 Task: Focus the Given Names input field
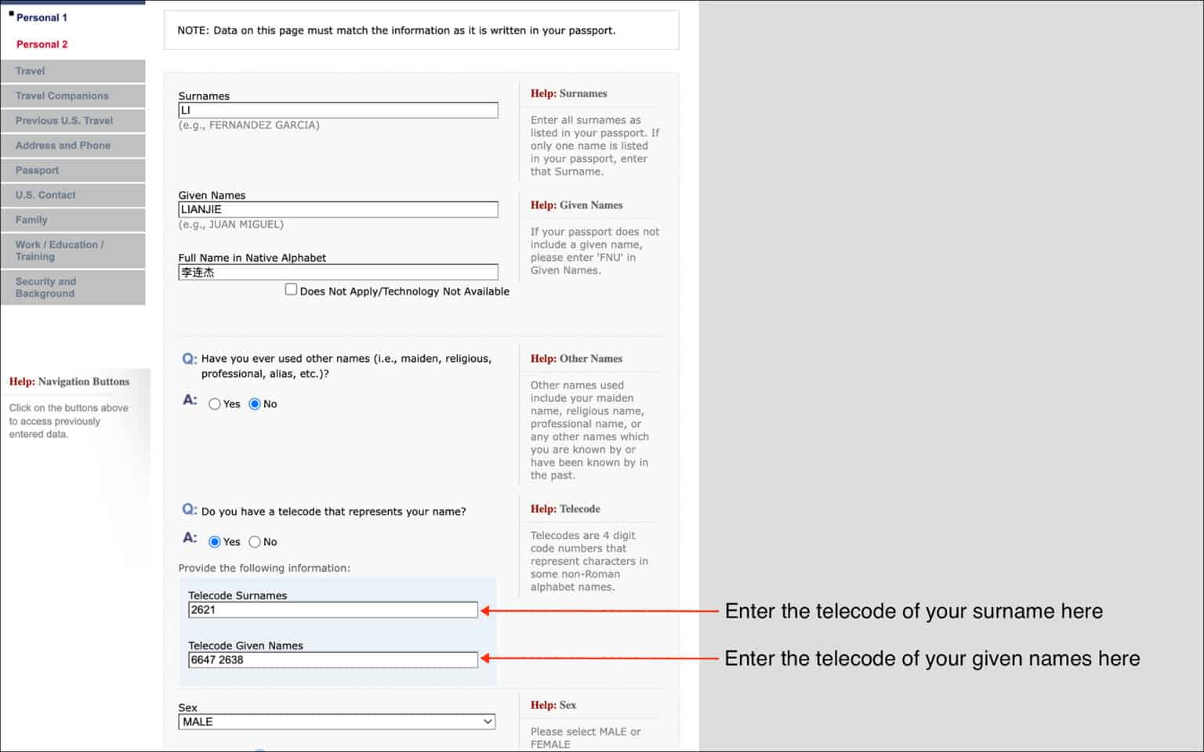[338, 210]
